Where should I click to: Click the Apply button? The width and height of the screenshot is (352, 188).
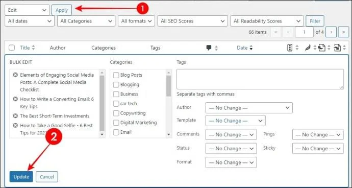pyautogui.click(x=62, y=10)
